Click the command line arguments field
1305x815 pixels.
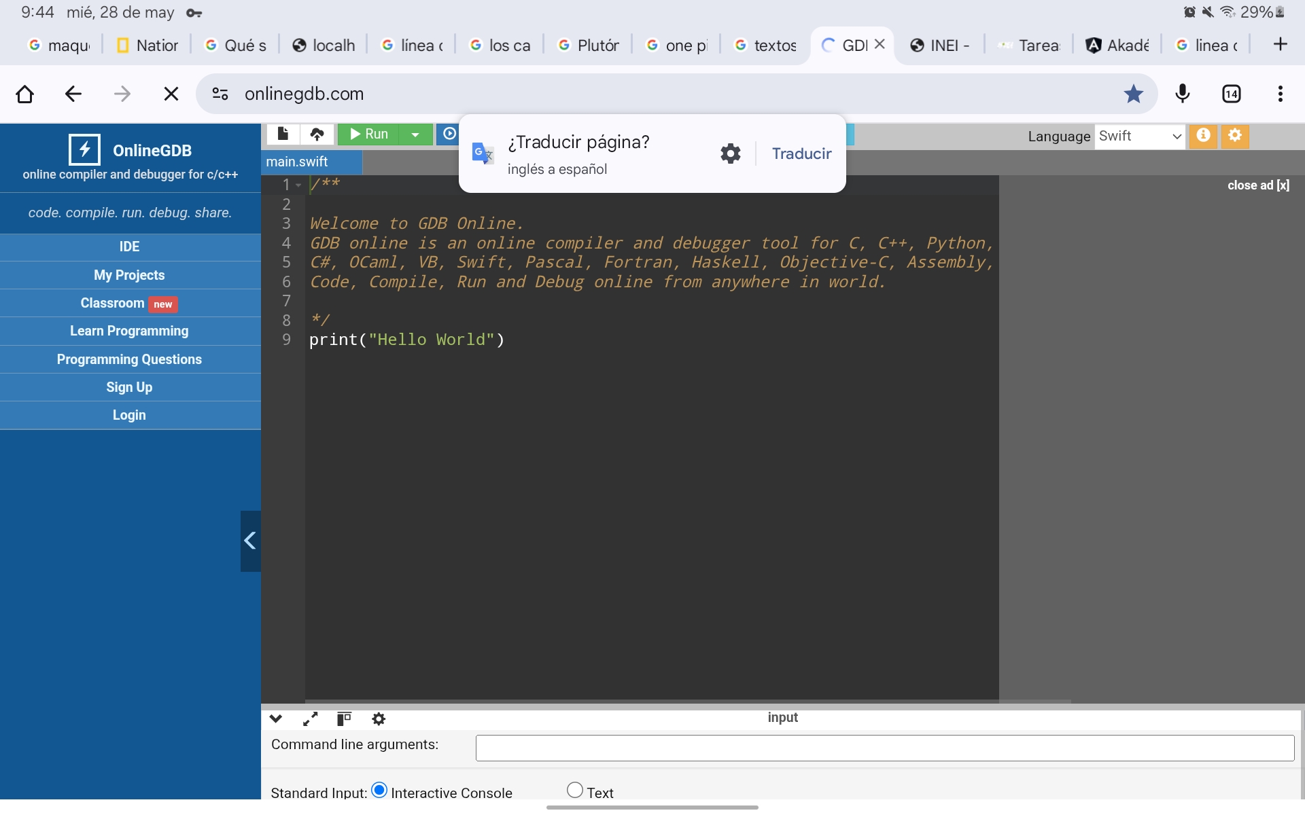pos(884,748)
